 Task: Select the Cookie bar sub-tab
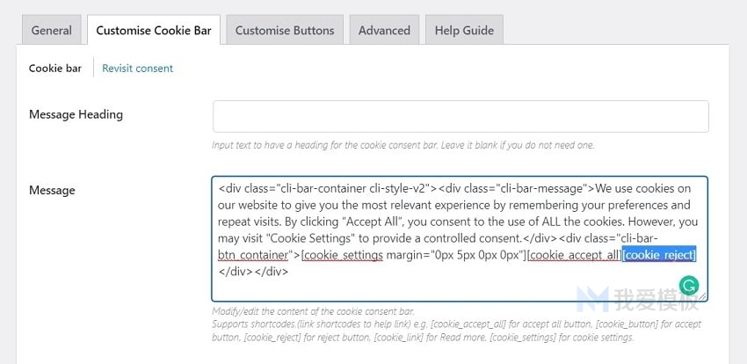[x=55, y=68]
